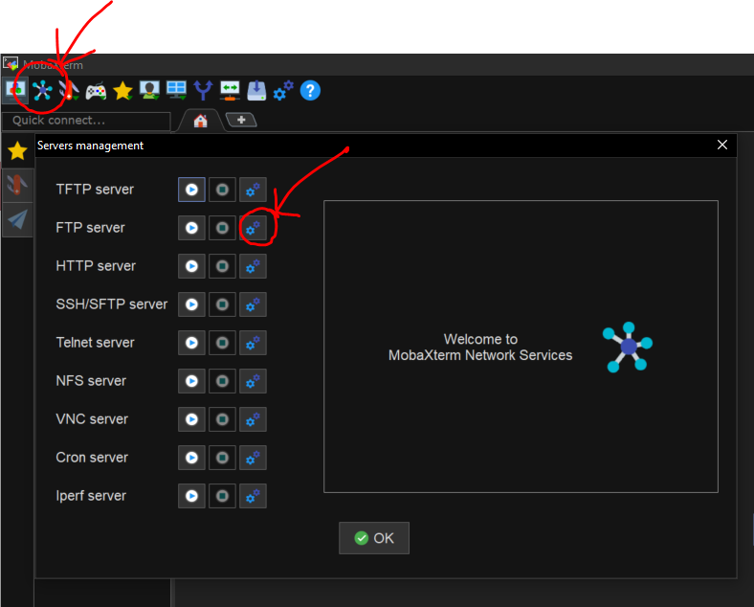Open the yellow star Sessions sidebar tab
The image size is (754, 607).
17,151
